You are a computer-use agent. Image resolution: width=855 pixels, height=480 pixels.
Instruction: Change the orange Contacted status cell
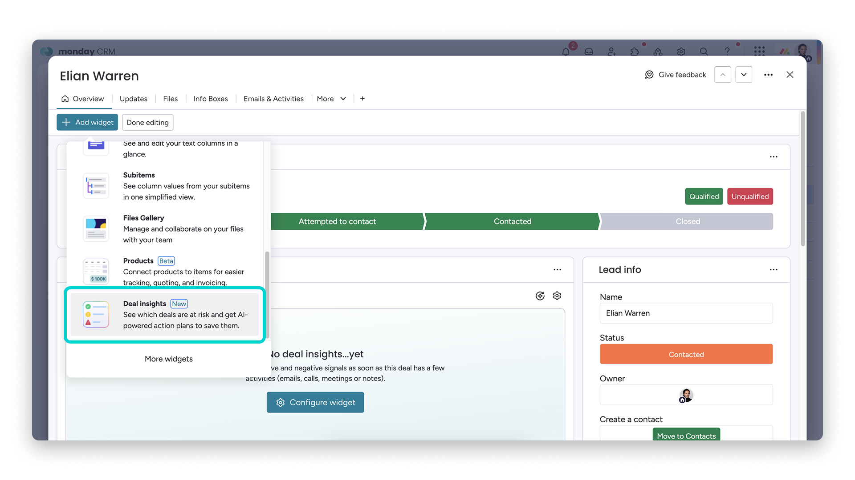[686, 354]
